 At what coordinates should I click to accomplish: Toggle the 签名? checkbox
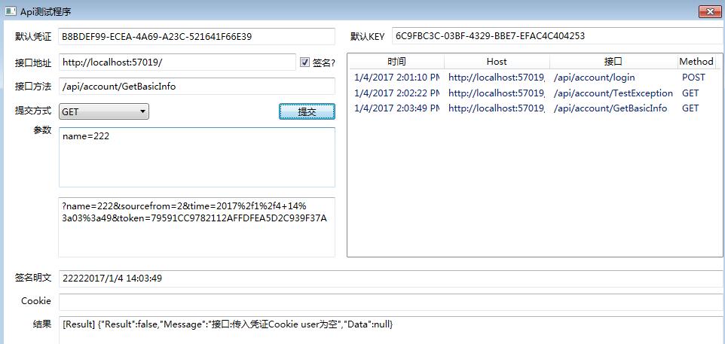pyautogui.click(x=304, y=62)
